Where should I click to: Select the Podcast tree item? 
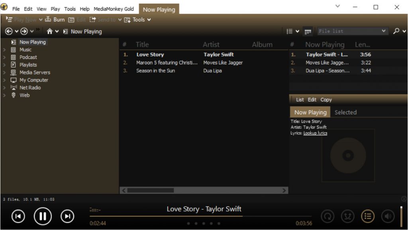click(x=28, y=57)
